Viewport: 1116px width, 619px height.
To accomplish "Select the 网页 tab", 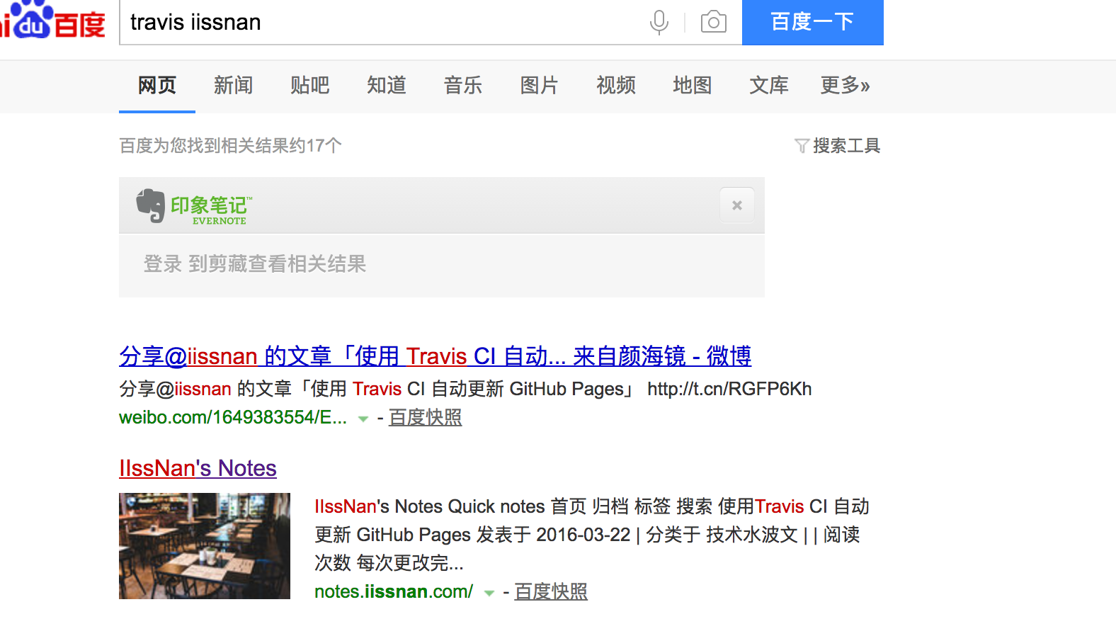I will coord(157,86).
